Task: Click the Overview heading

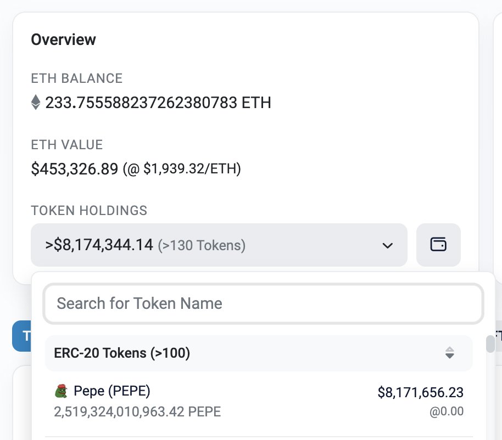Action: pyautogui.click(x=63, y=40)
